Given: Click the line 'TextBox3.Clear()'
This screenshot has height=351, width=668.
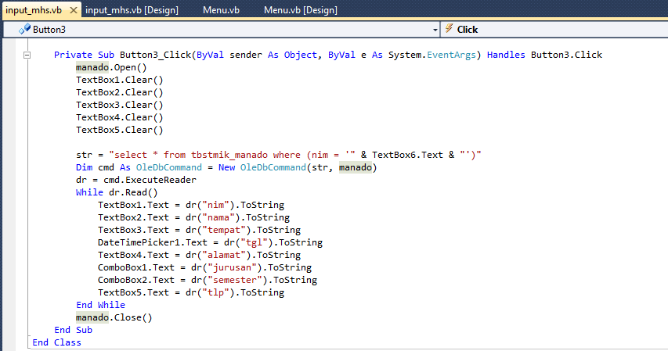Looking at the screenshot, I should (120, 105).
